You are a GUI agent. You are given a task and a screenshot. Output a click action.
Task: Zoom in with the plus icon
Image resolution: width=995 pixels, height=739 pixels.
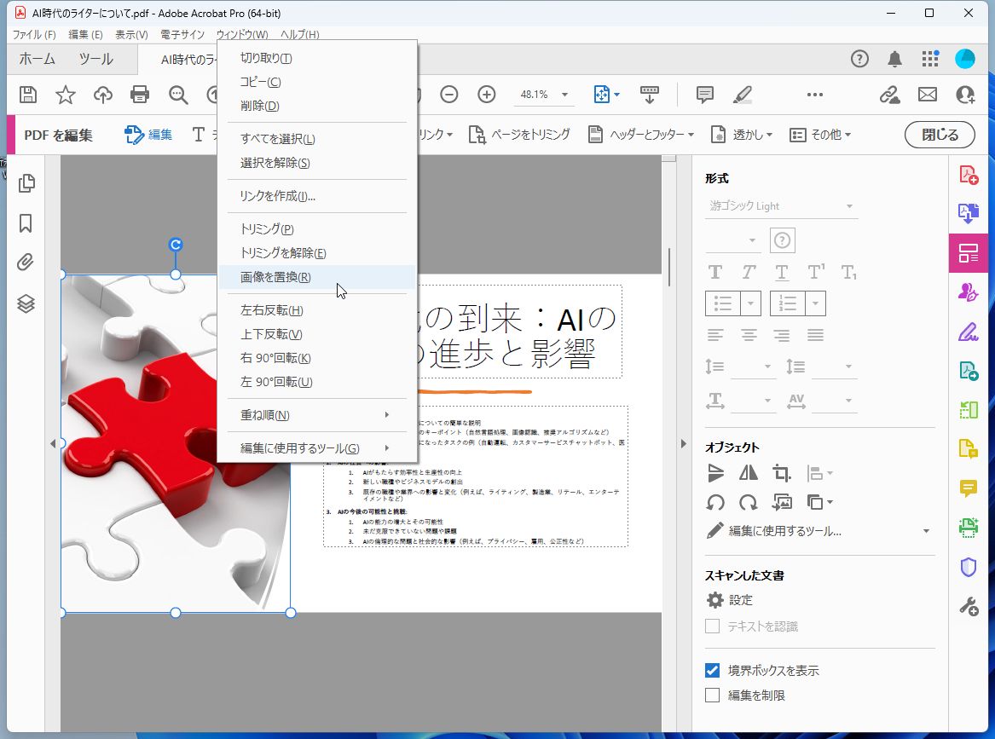pyautogui.click(x=486, y=95)
